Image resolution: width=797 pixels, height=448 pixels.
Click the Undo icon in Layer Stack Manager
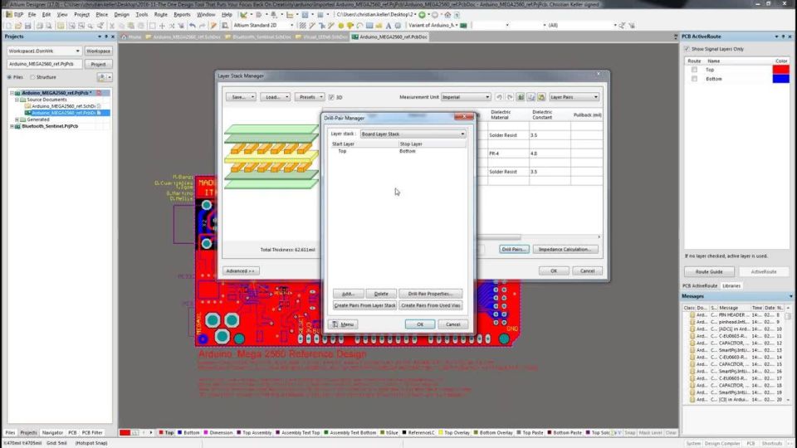point(499,97)
